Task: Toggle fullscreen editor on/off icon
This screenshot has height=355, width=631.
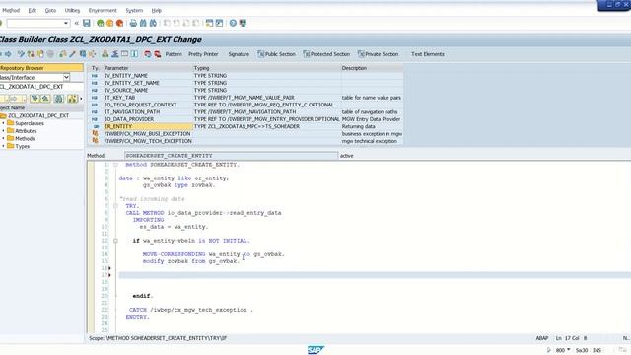Action: [125, 54]
